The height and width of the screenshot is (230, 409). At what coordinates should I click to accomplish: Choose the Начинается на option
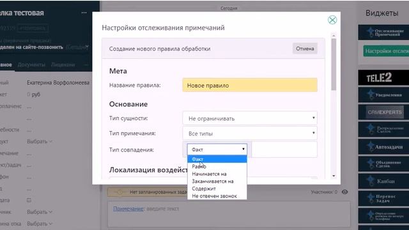click(217, 174)
